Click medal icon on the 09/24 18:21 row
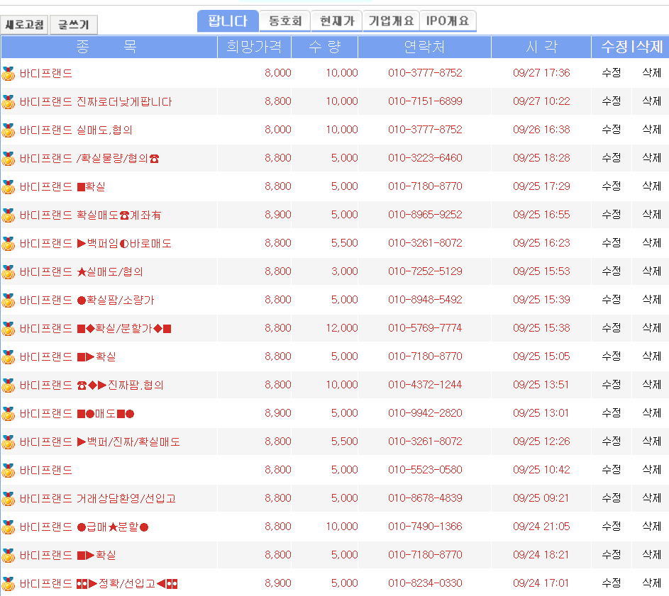669x596 pixels. tap(8, 555)
